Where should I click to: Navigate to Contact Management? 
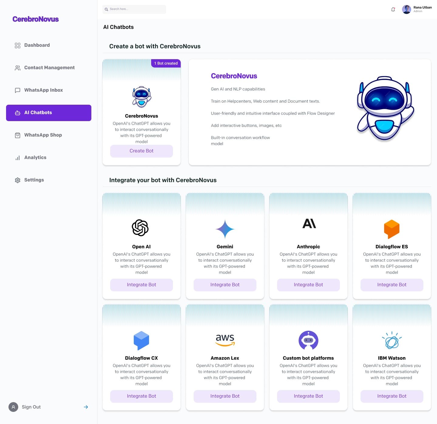click(18, 68)
